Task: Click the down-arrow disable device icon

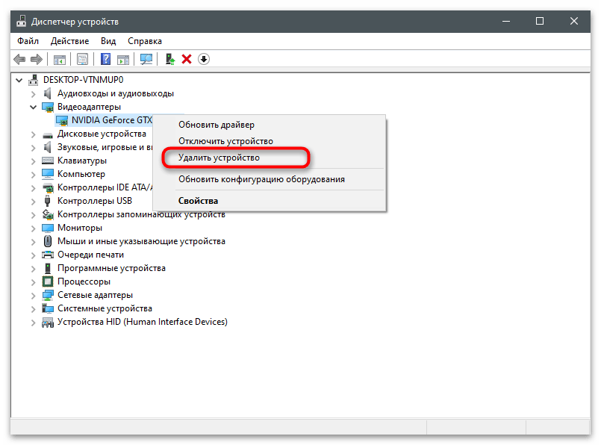Action: tap(204, 59)
